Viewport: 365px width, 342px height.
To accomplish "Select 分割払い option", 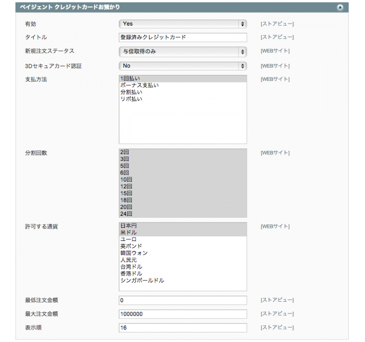I will [183, 92].
